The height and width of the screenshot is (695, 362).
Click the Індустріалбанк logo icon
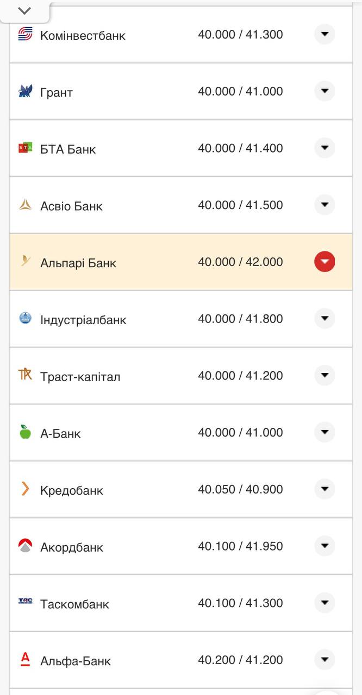coord(25,318)
